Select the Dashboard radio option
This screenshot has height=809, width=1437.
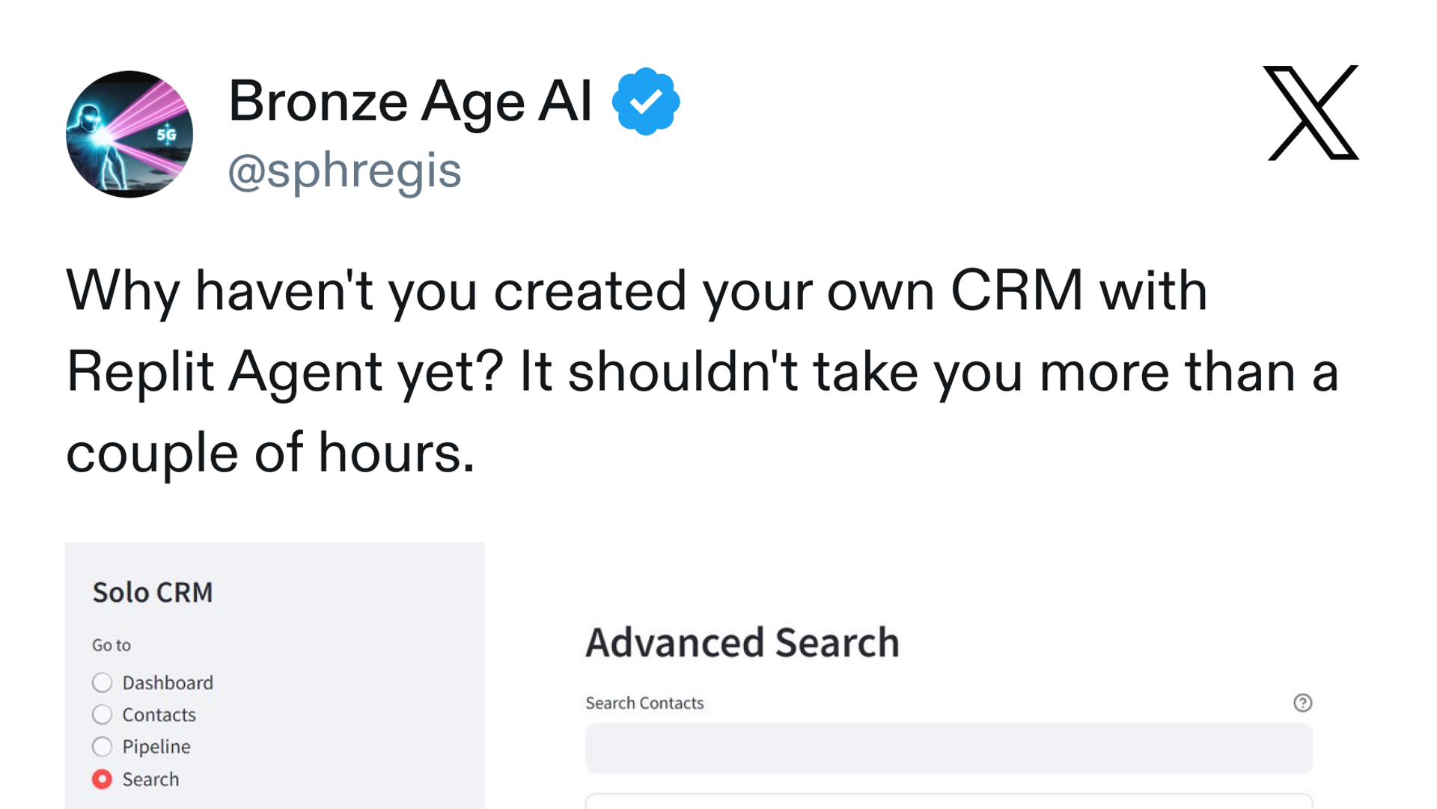click(x=103, y=683)
